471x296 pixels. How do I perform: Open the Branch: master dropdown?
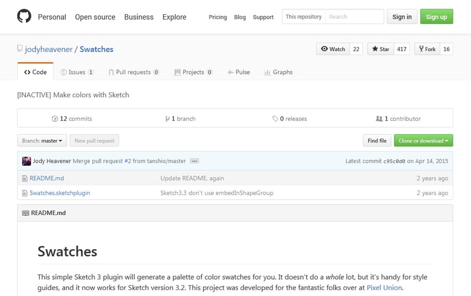coord(42,141)
